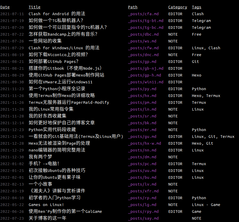Click the Tags column header

196,7
